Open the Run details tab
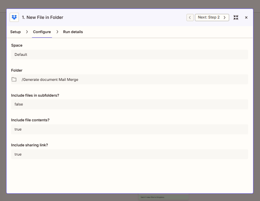This screenshot has width=260, height=201. pos(73,32)
